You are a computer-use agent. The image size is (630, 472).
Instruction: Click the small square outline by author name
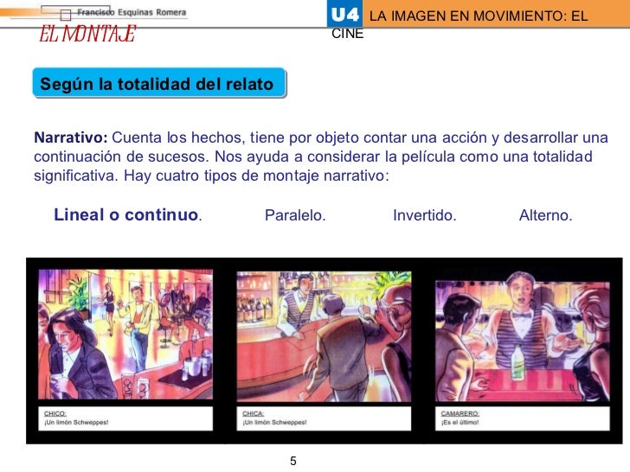pyautogui.click(x=66, y=16)
